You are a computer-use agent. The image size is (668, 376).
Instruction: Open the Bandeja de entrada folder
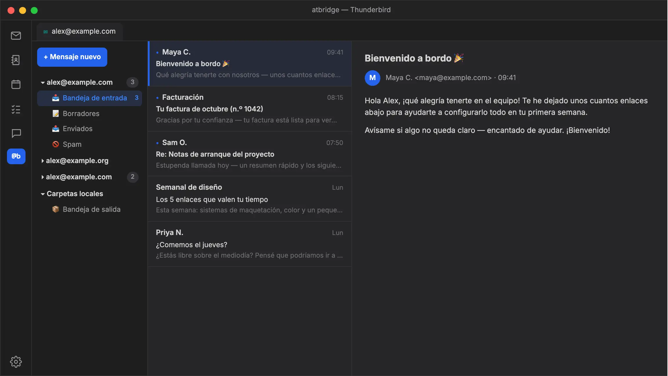coord(90,98)
